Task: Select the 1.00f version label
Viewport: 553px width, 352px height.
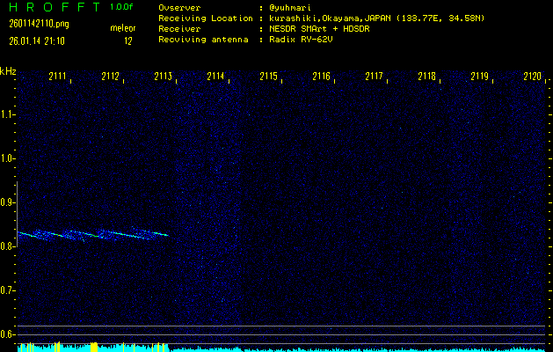Action: (x=122, y=6)
